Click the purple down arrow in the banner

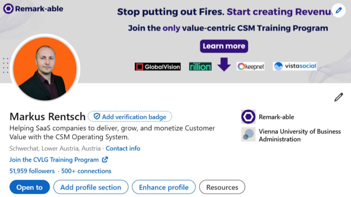pos(224,64)
